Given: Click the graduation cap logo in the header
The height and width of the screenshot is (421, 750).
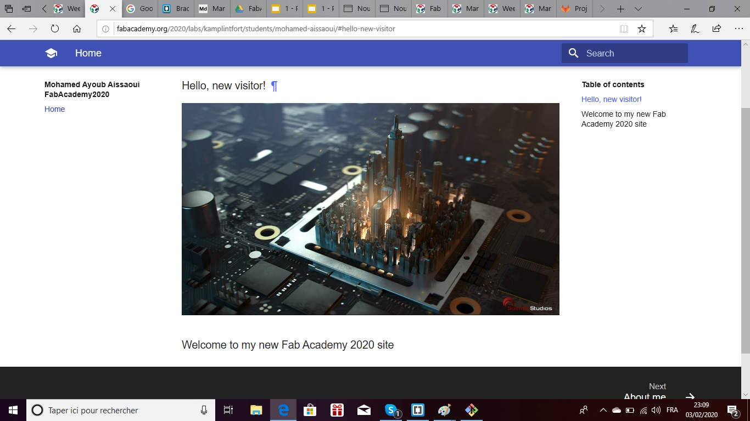Looking at the screenshot, I should click(51, 53).
